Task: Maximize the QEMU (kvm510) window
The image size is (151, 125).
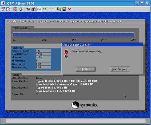Action: point(142,3)
